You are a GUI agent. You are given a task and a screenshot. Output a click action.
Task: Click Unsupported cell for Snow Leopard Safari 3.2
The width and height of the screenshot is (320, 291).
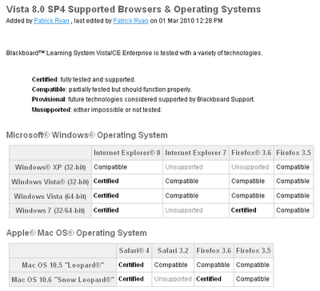pos(173,279)
